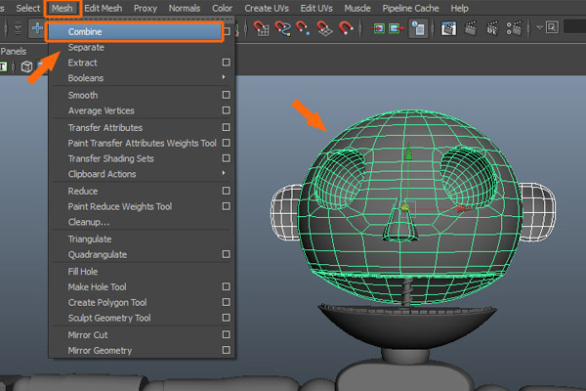Open the Smooth options box
This screenshot has width=586, height=391.
(x=226, y=96)
